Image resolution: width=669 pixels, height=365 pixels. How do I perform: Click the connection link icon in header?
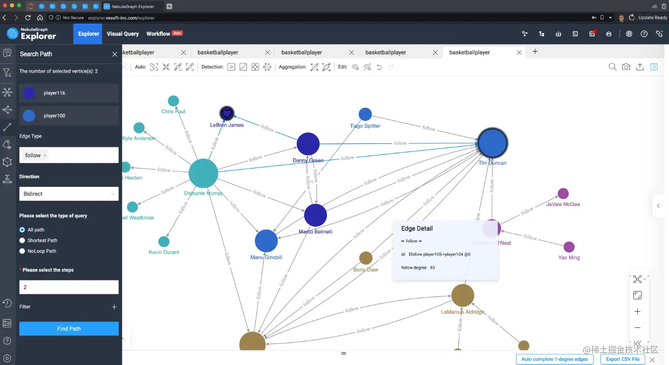coord(659,34)
